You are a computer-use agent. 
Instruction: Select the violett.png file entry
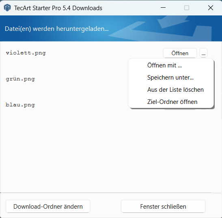pos(26,53)
